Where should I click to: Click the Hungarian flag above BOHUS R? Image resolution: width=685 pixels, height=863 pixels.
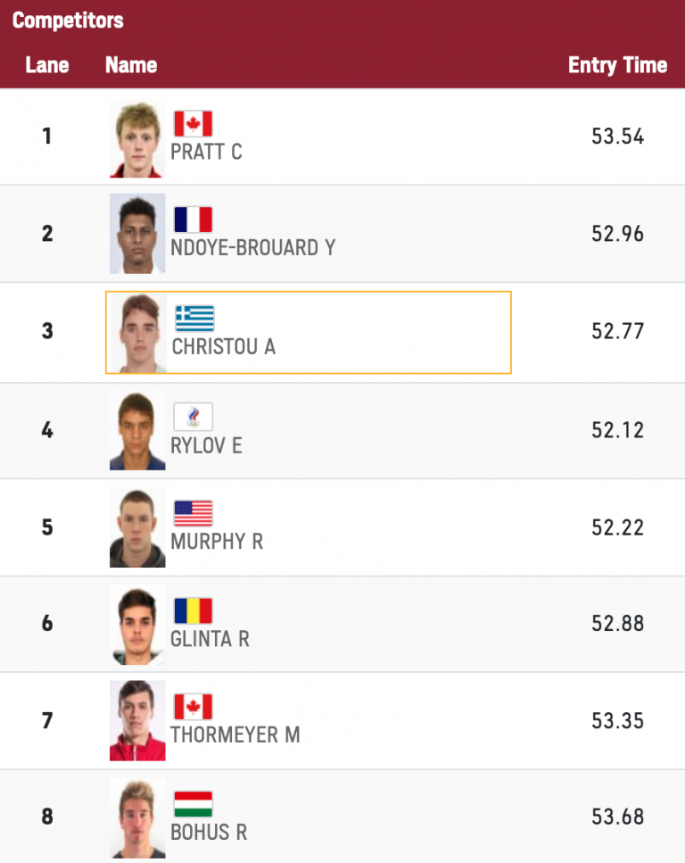[193, 804]
